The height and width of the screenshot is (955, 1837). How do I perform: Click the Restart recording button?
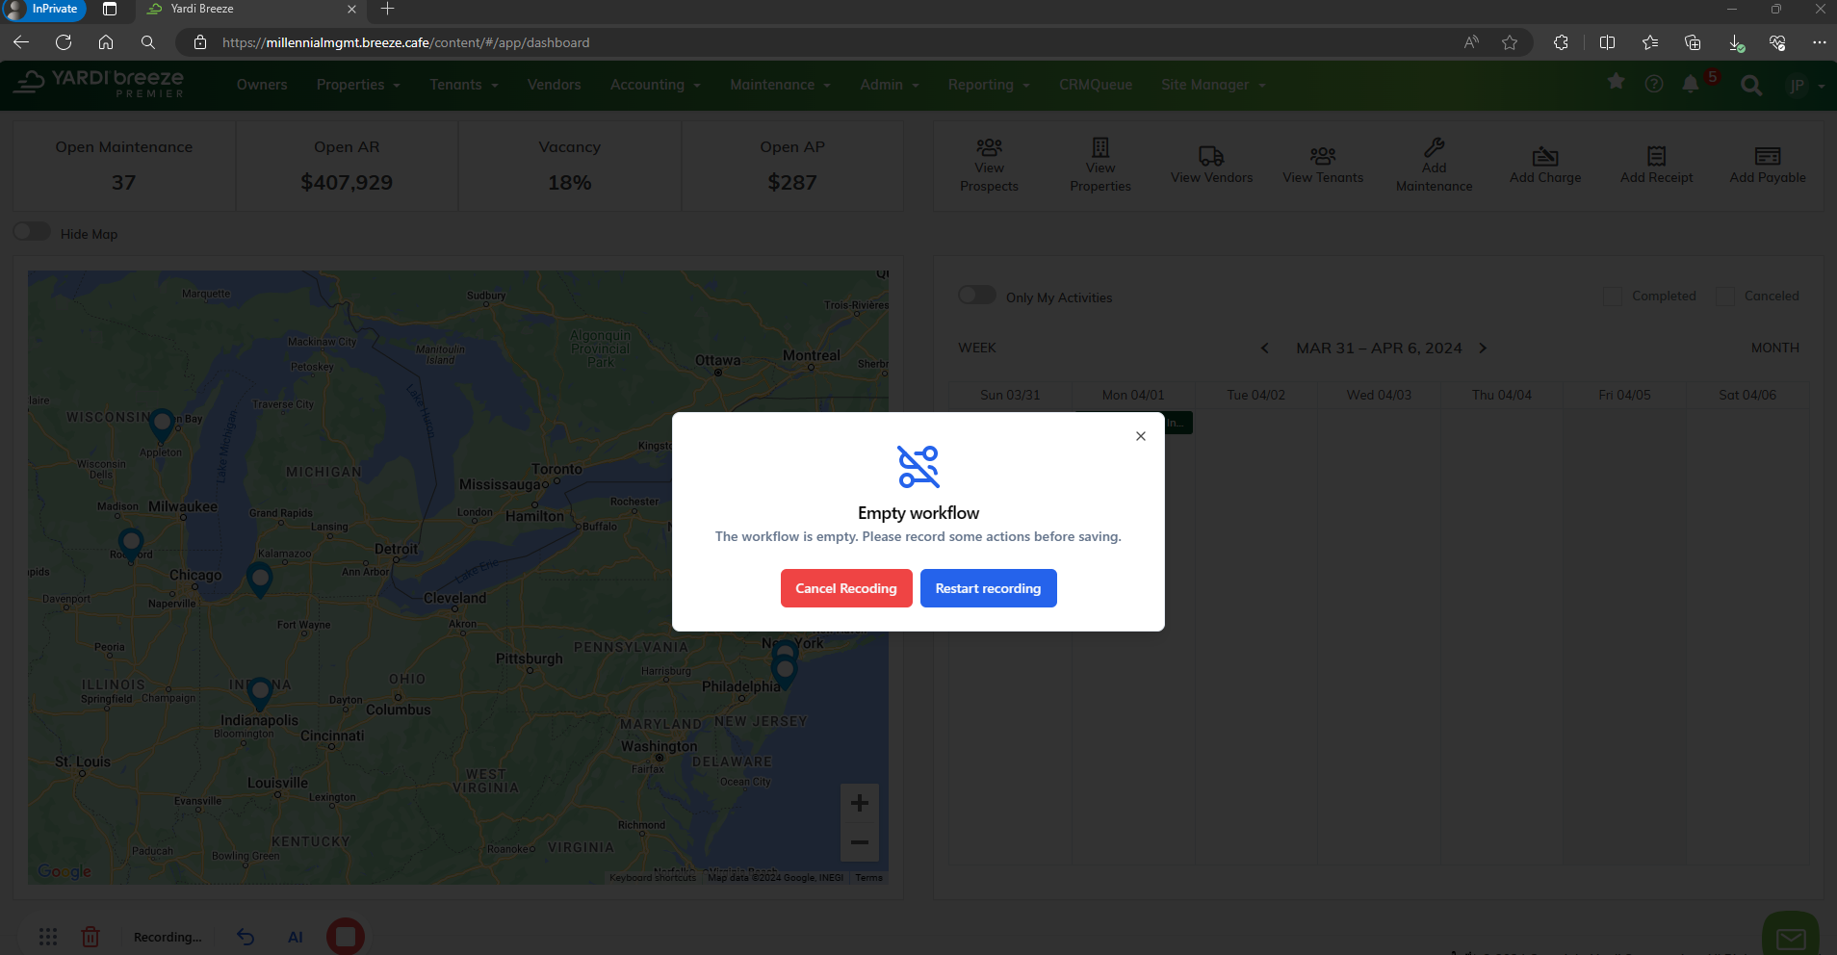pyautogui.click(x=988, y=588)
